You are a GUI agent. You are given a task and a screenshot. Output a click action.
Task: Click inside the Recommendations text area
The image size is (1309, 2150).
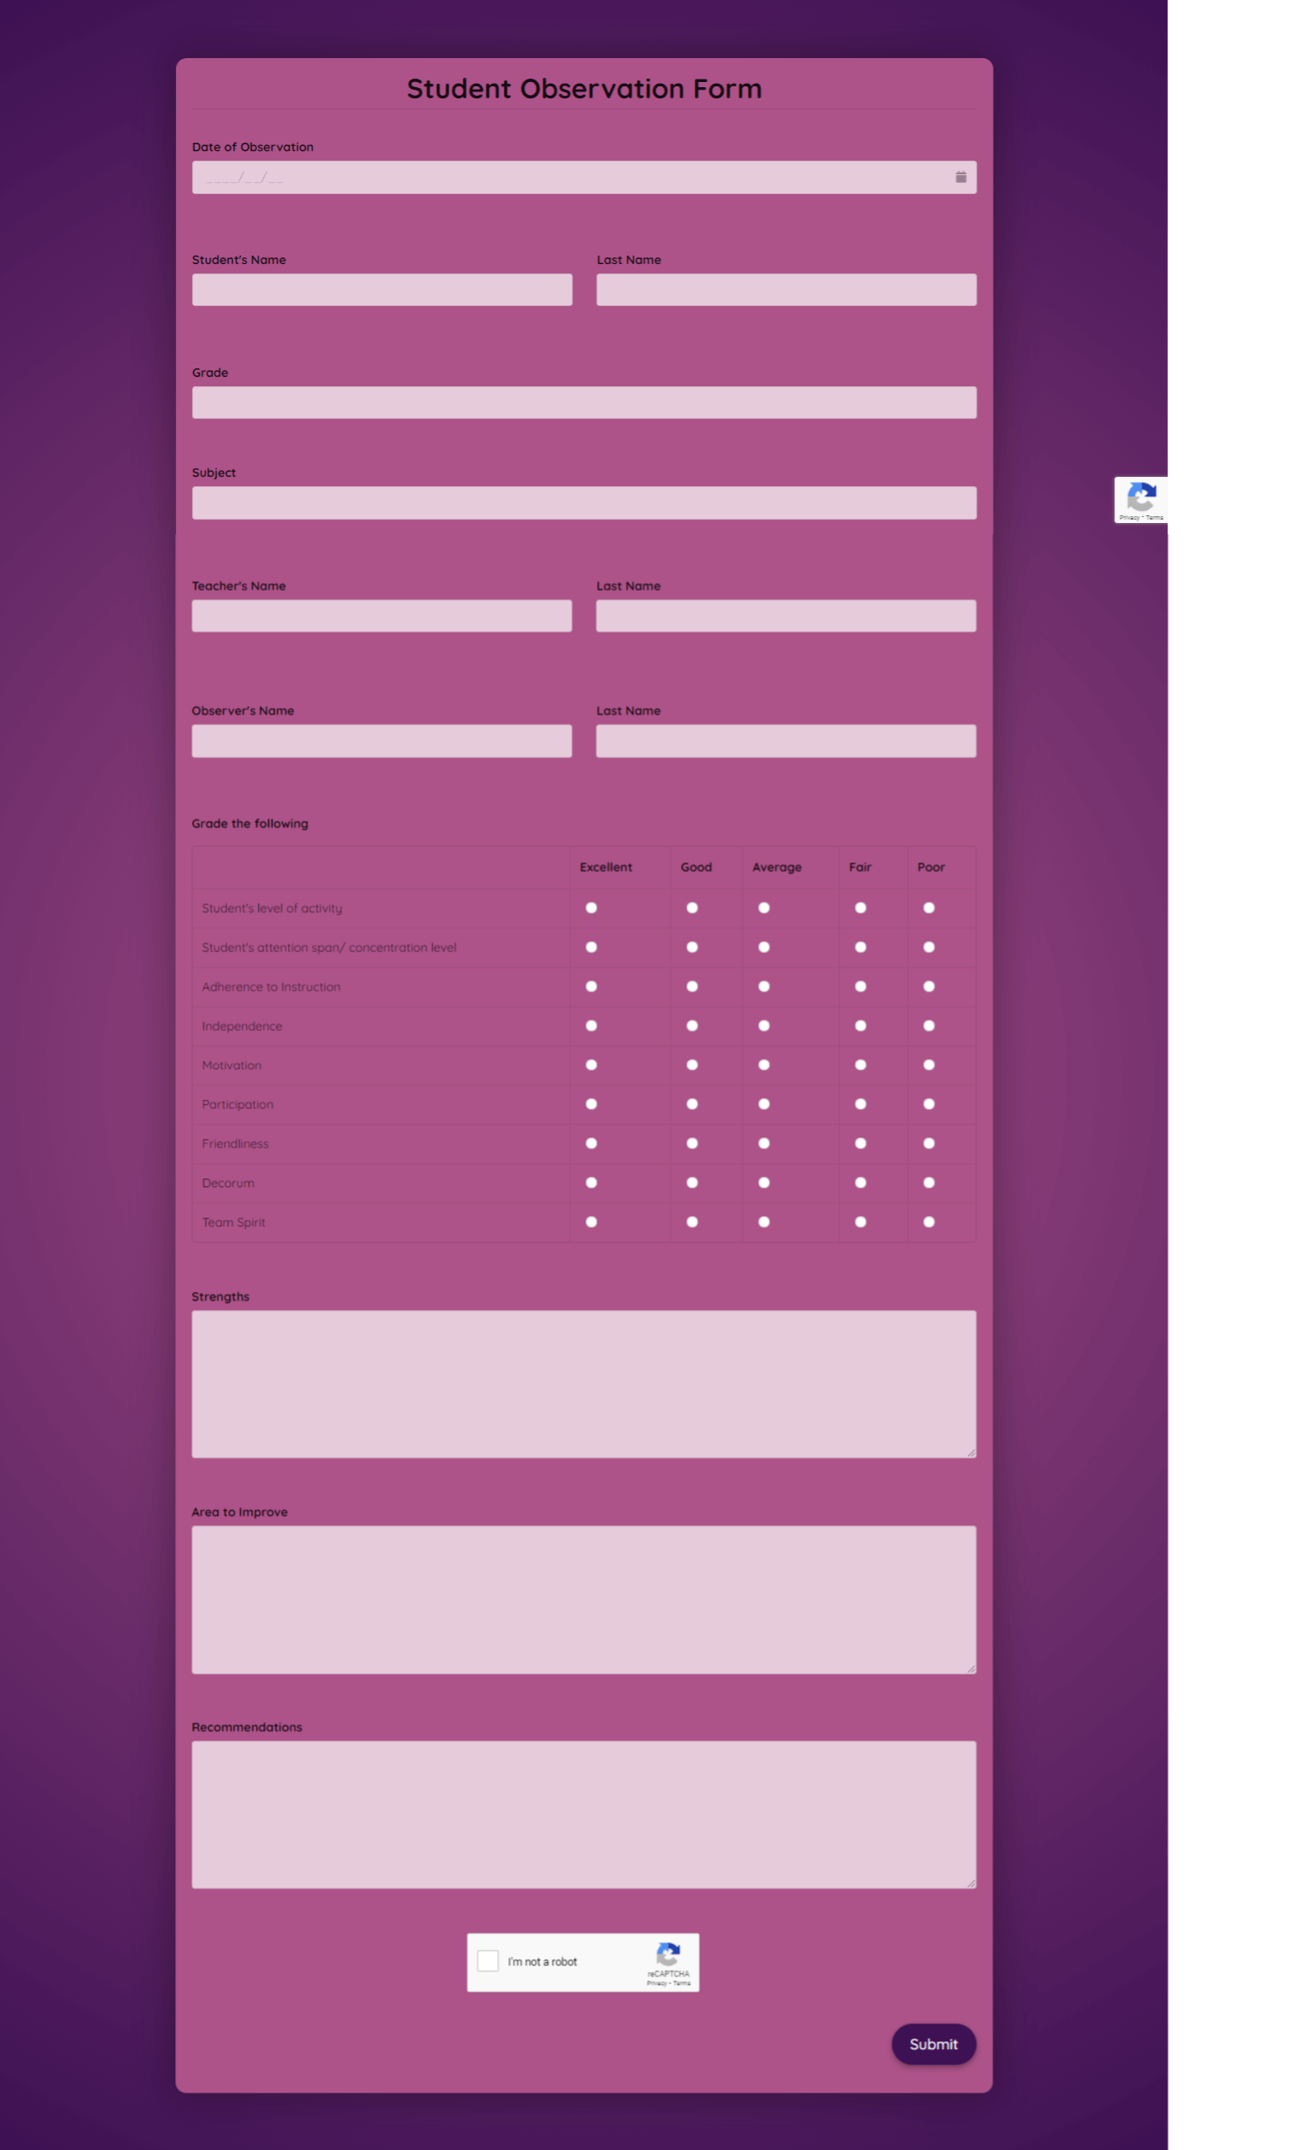[584, 1815]
